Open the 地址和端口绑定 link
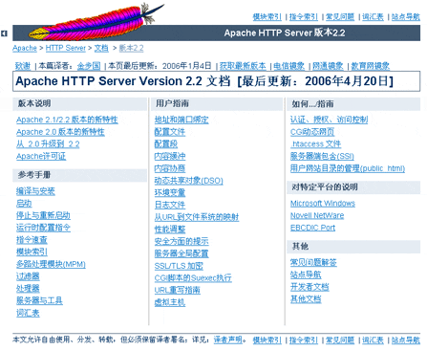The width and height of the screenshot is (427, 351). [x=181, y=120]
